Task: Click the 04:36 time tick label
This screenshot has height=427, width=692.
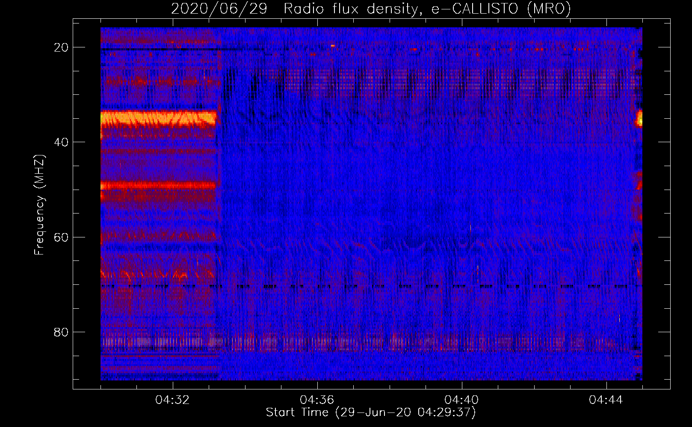Action: click(317, 400)
